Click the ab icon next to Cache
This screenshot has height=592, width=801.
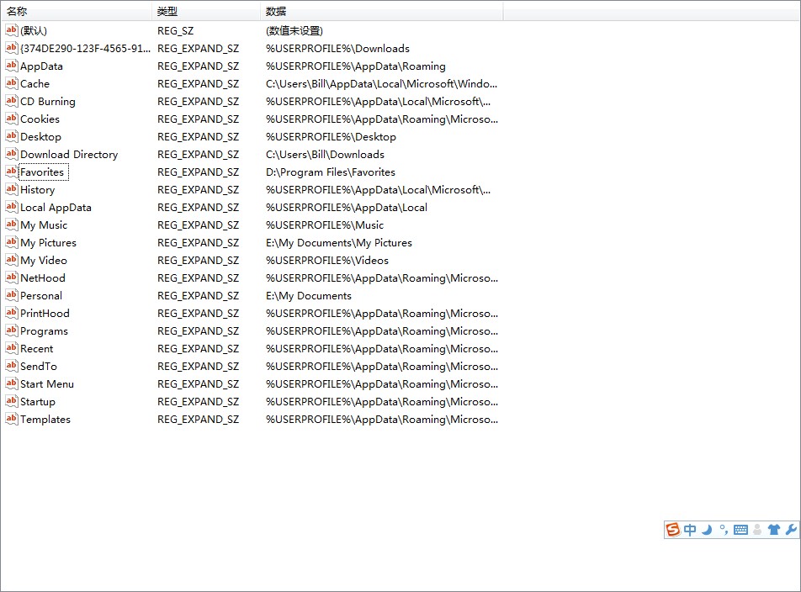coord(11,83)
